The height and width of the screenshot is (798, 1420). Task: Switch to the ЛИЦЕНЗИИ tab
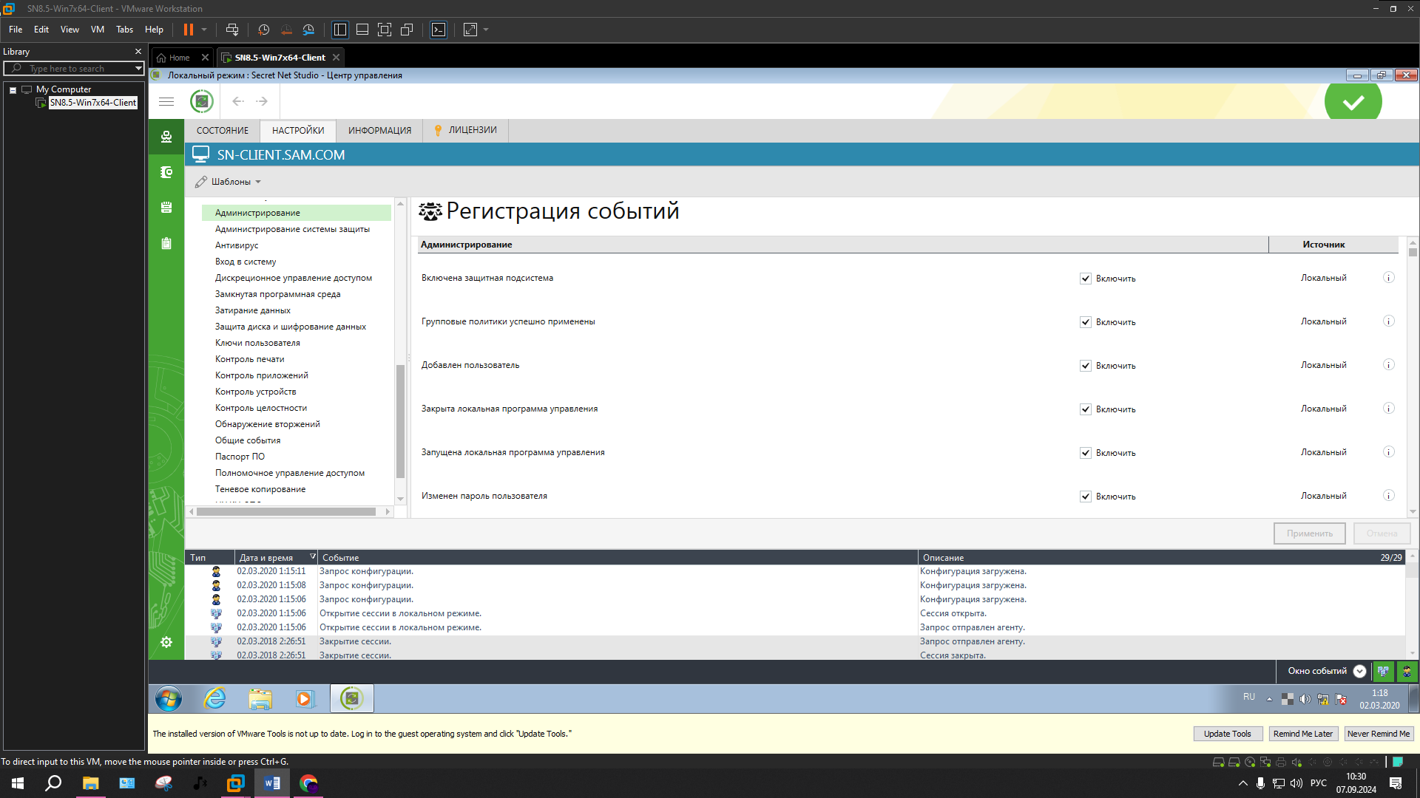pos(465,131)
